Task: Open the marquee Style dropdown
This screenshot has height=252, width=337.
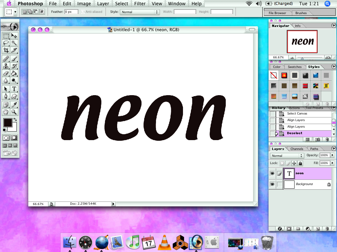Action: click(x=140, y=12)
